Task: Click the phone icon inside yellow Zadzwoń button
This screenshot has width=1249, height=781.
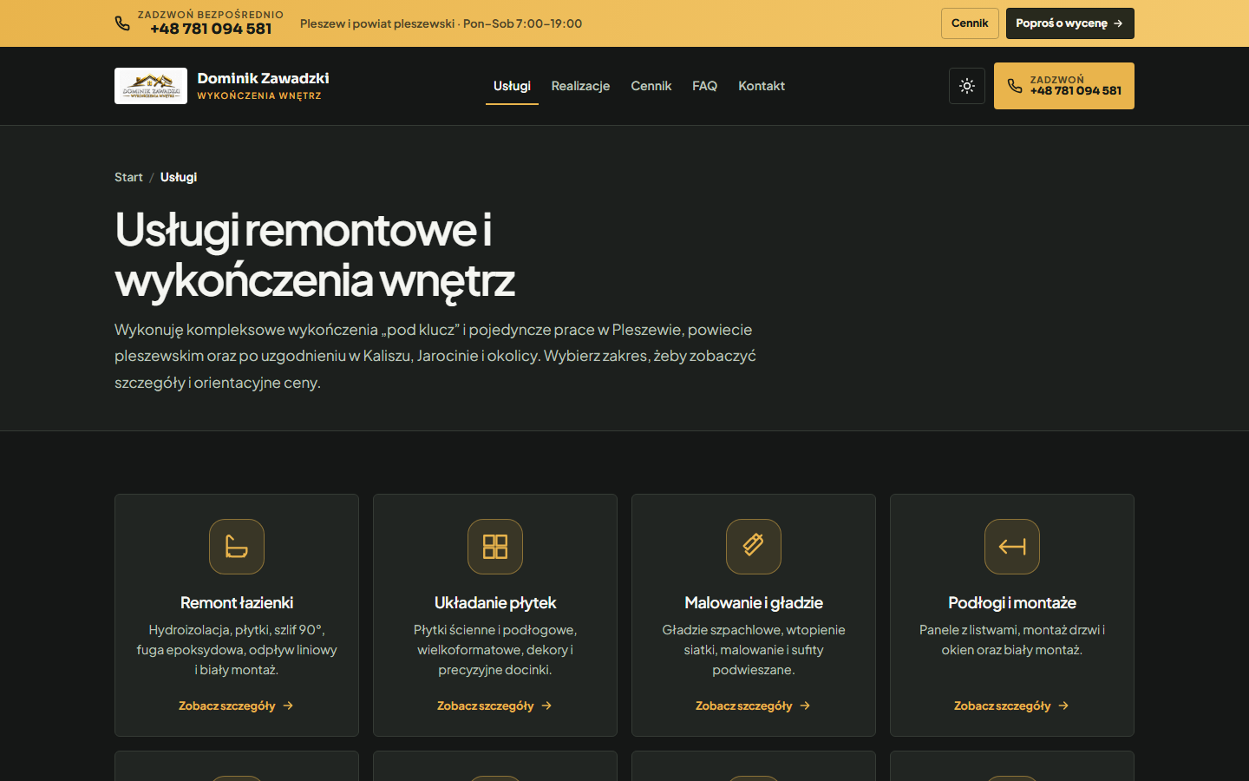Action: click(x=1015, y=86)
